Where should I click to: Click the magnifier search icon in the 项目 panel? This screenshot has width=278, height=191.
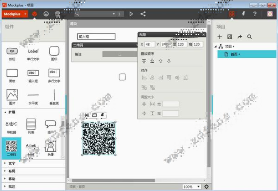pyautogui.click(x=249, y=37)
